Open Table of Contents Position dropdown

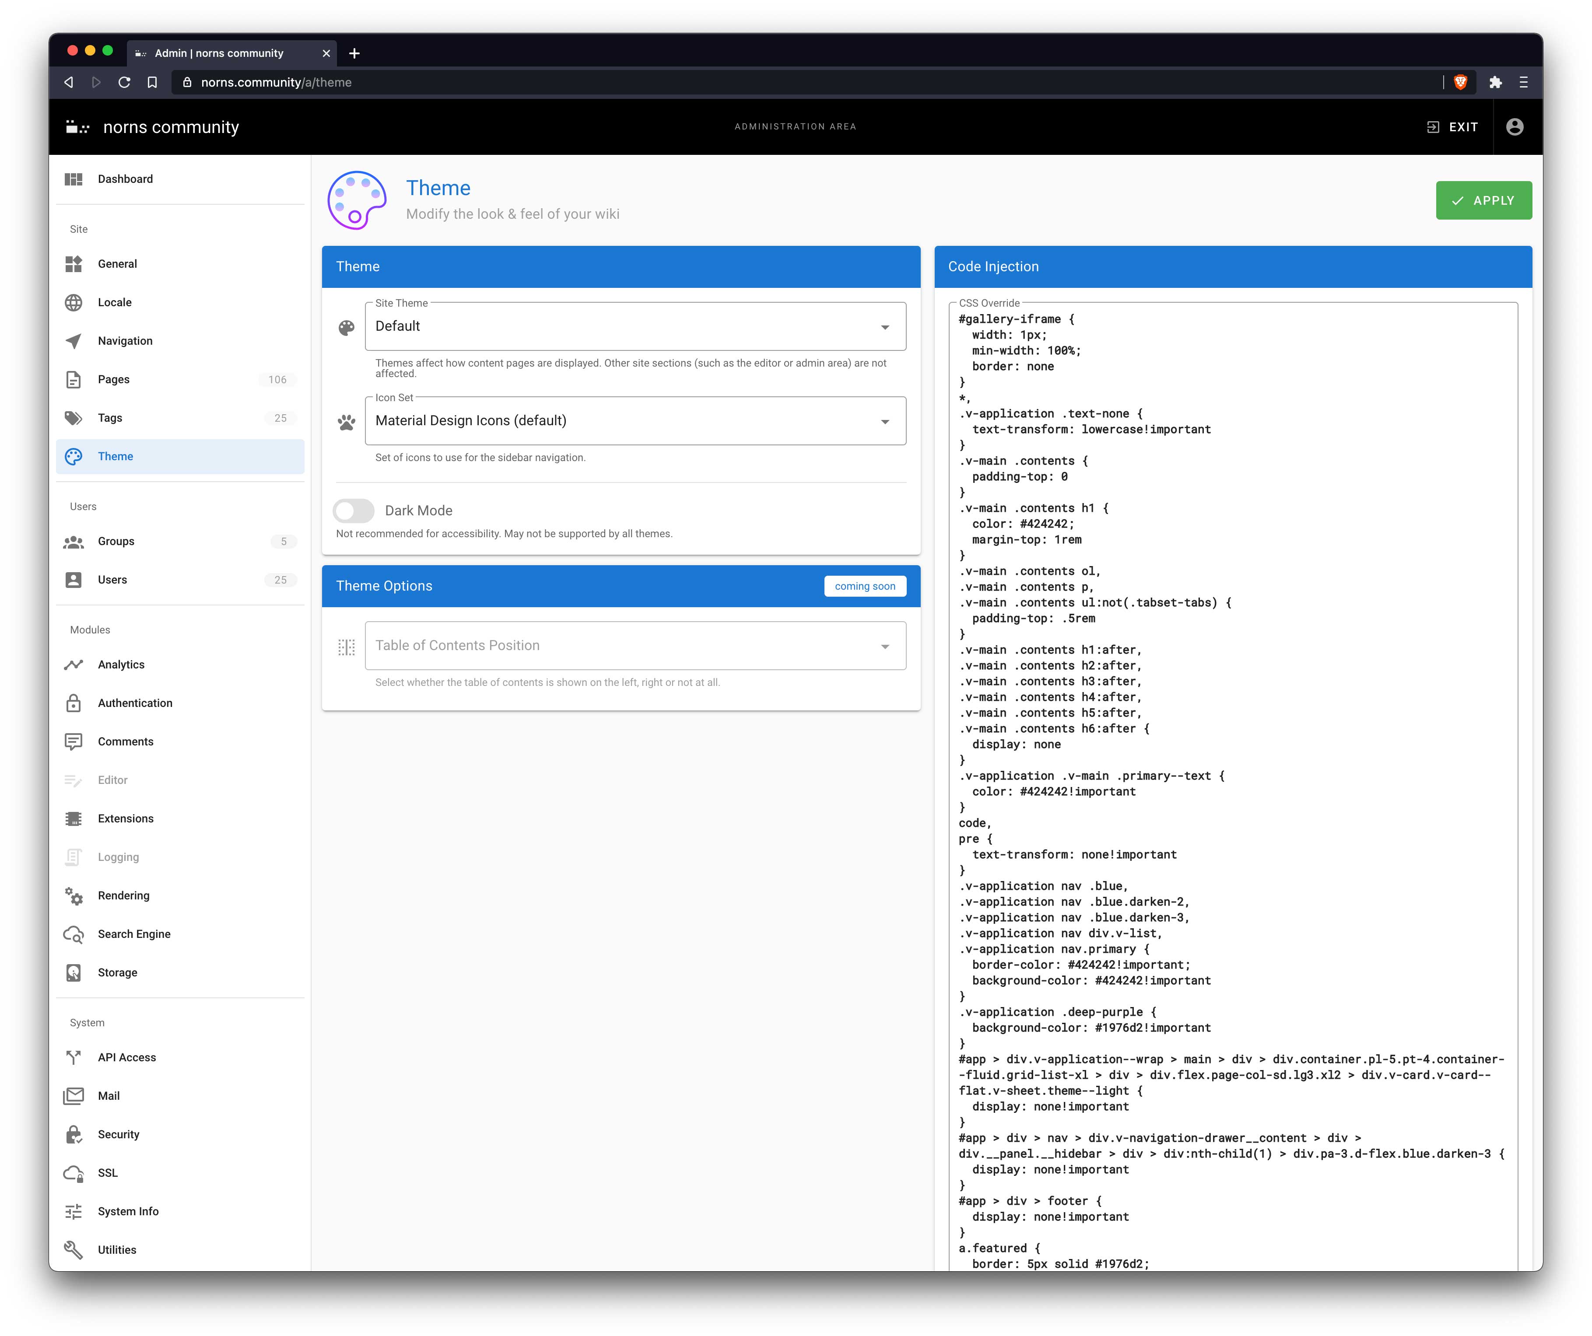(x=635, y=646)
